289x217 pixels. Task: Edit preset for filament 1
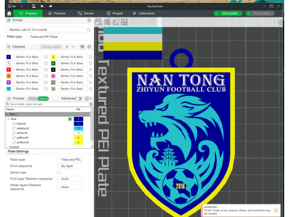(46, 57)
